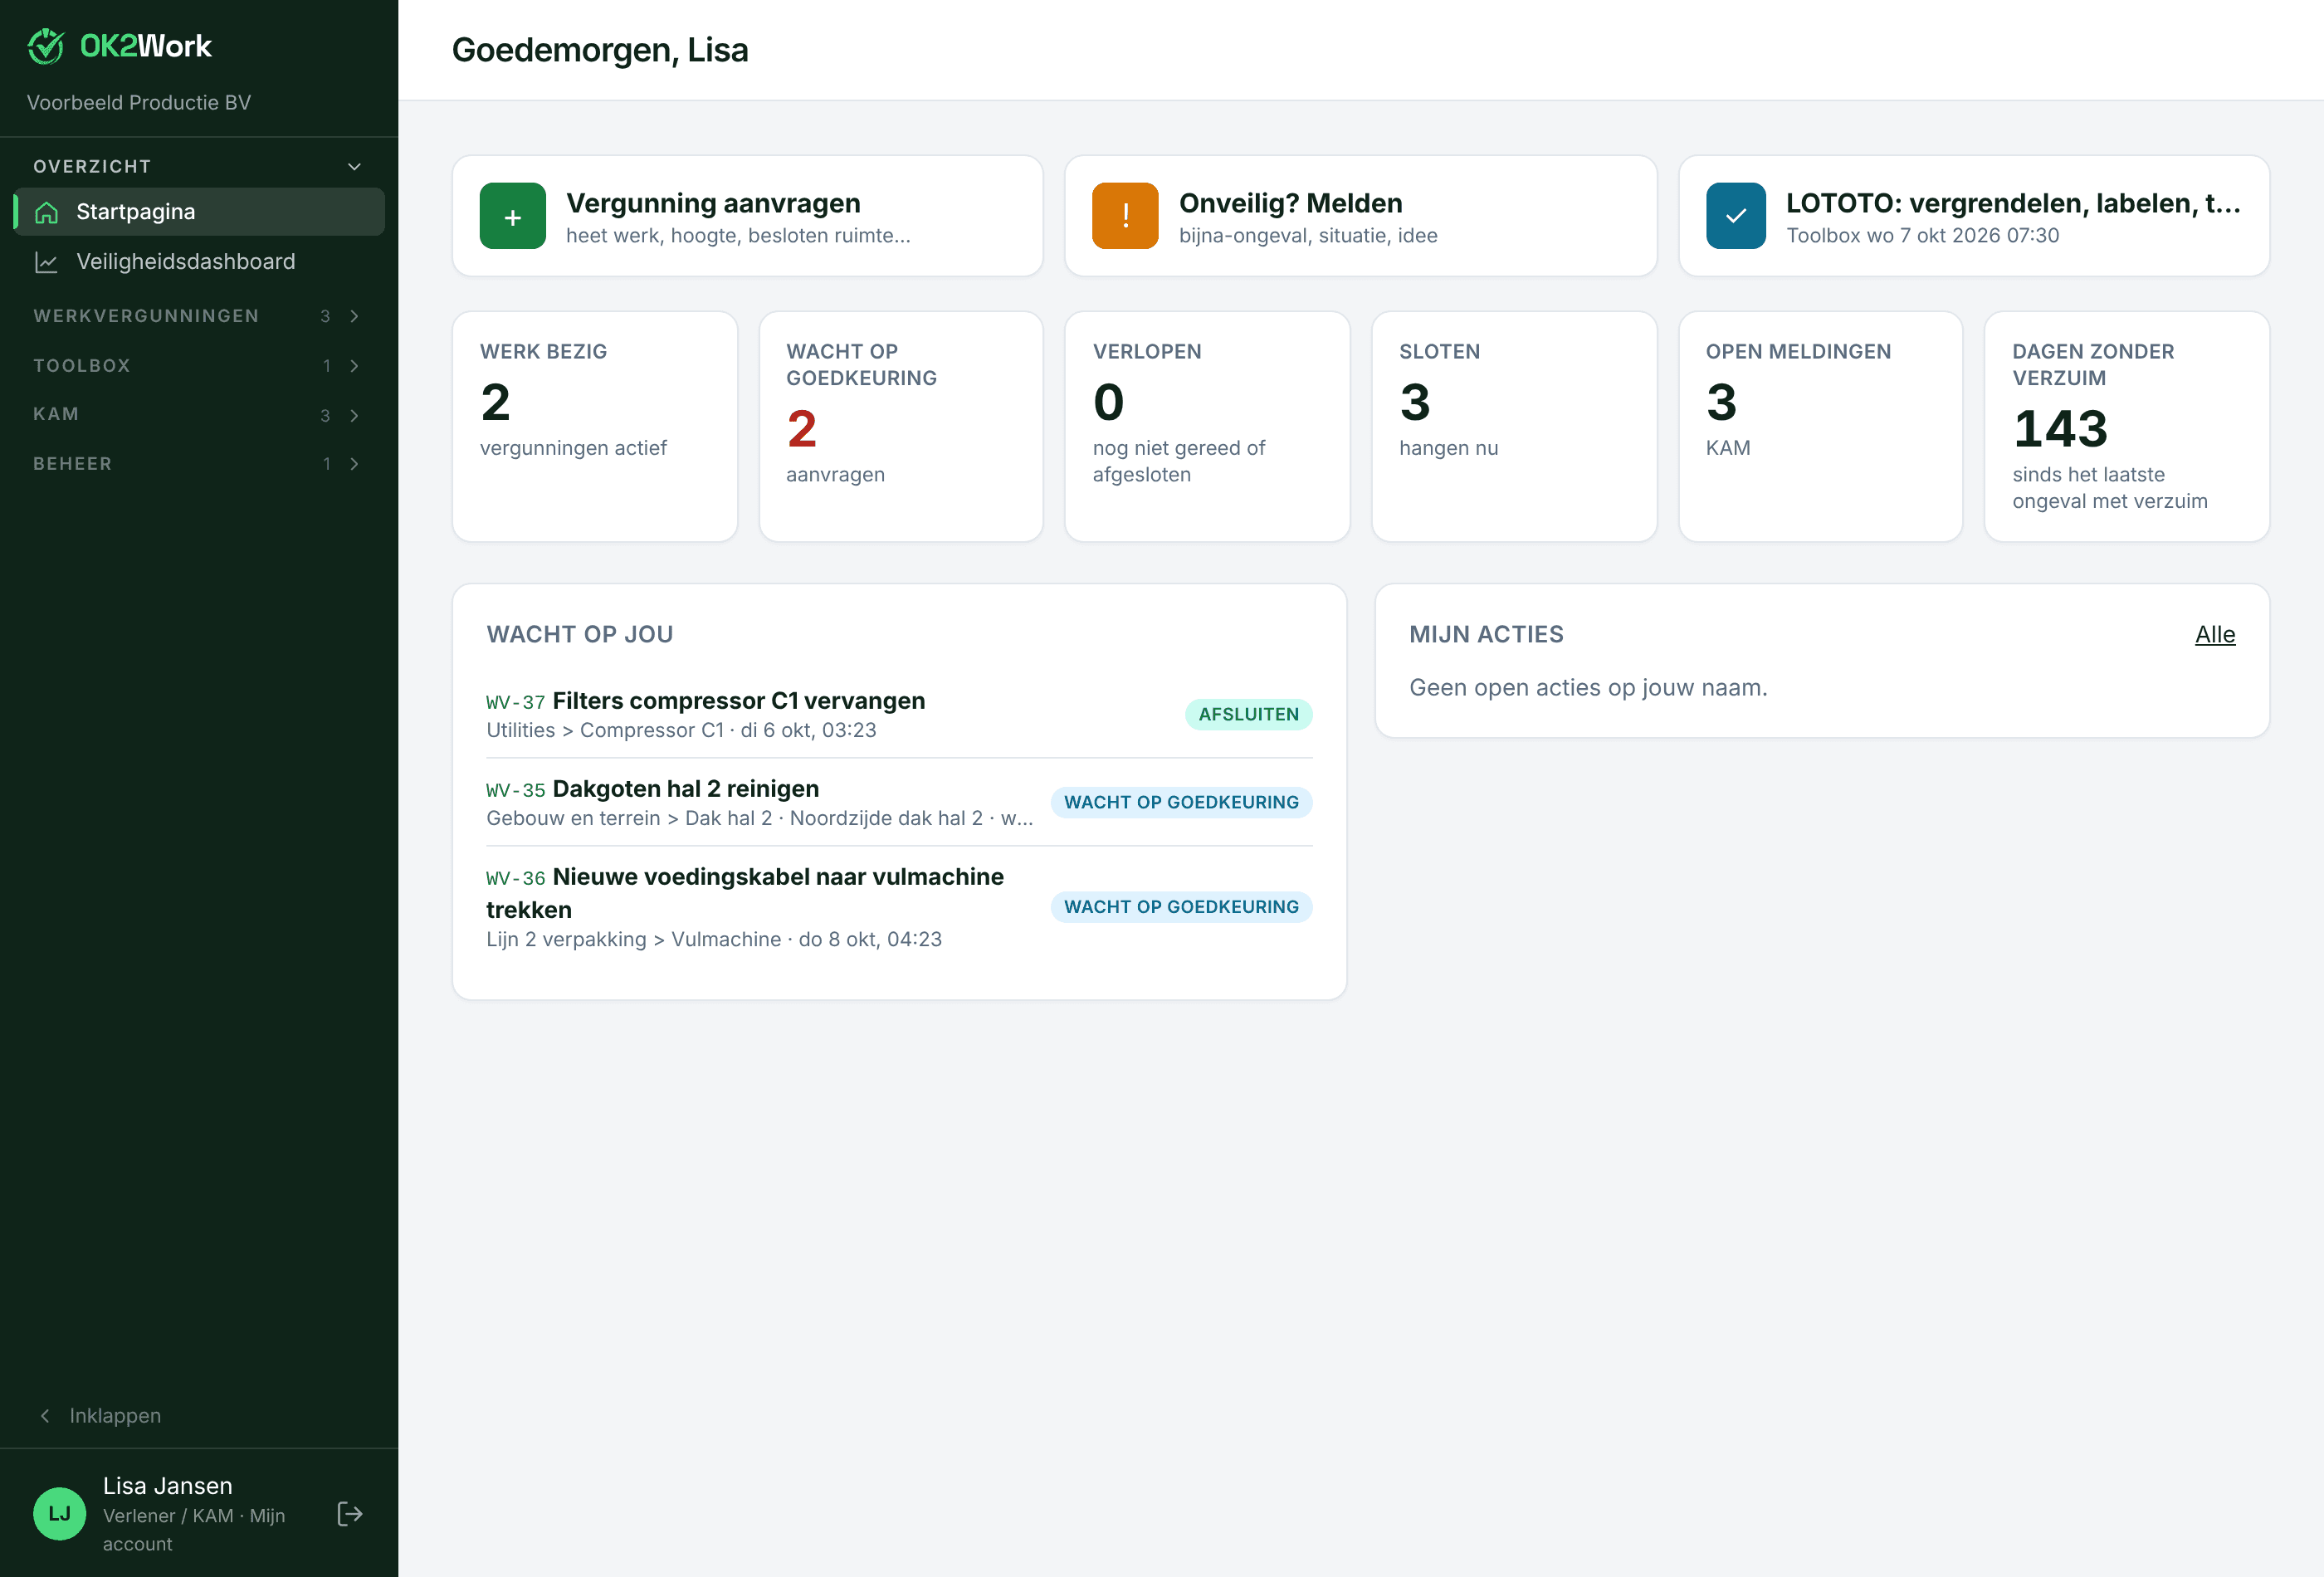The image size is (2324, 1577).
Task: Click the WV-36 permit code
Action: 516,879
